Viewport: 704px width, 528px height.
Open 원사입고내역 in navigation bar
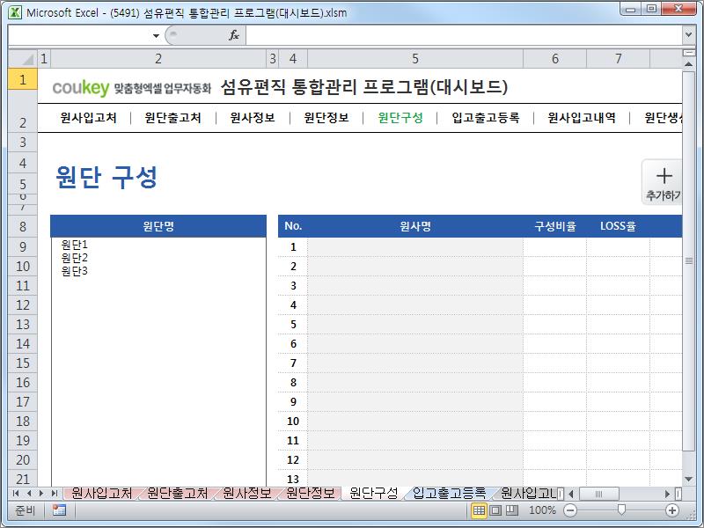[x=582, y=118]
